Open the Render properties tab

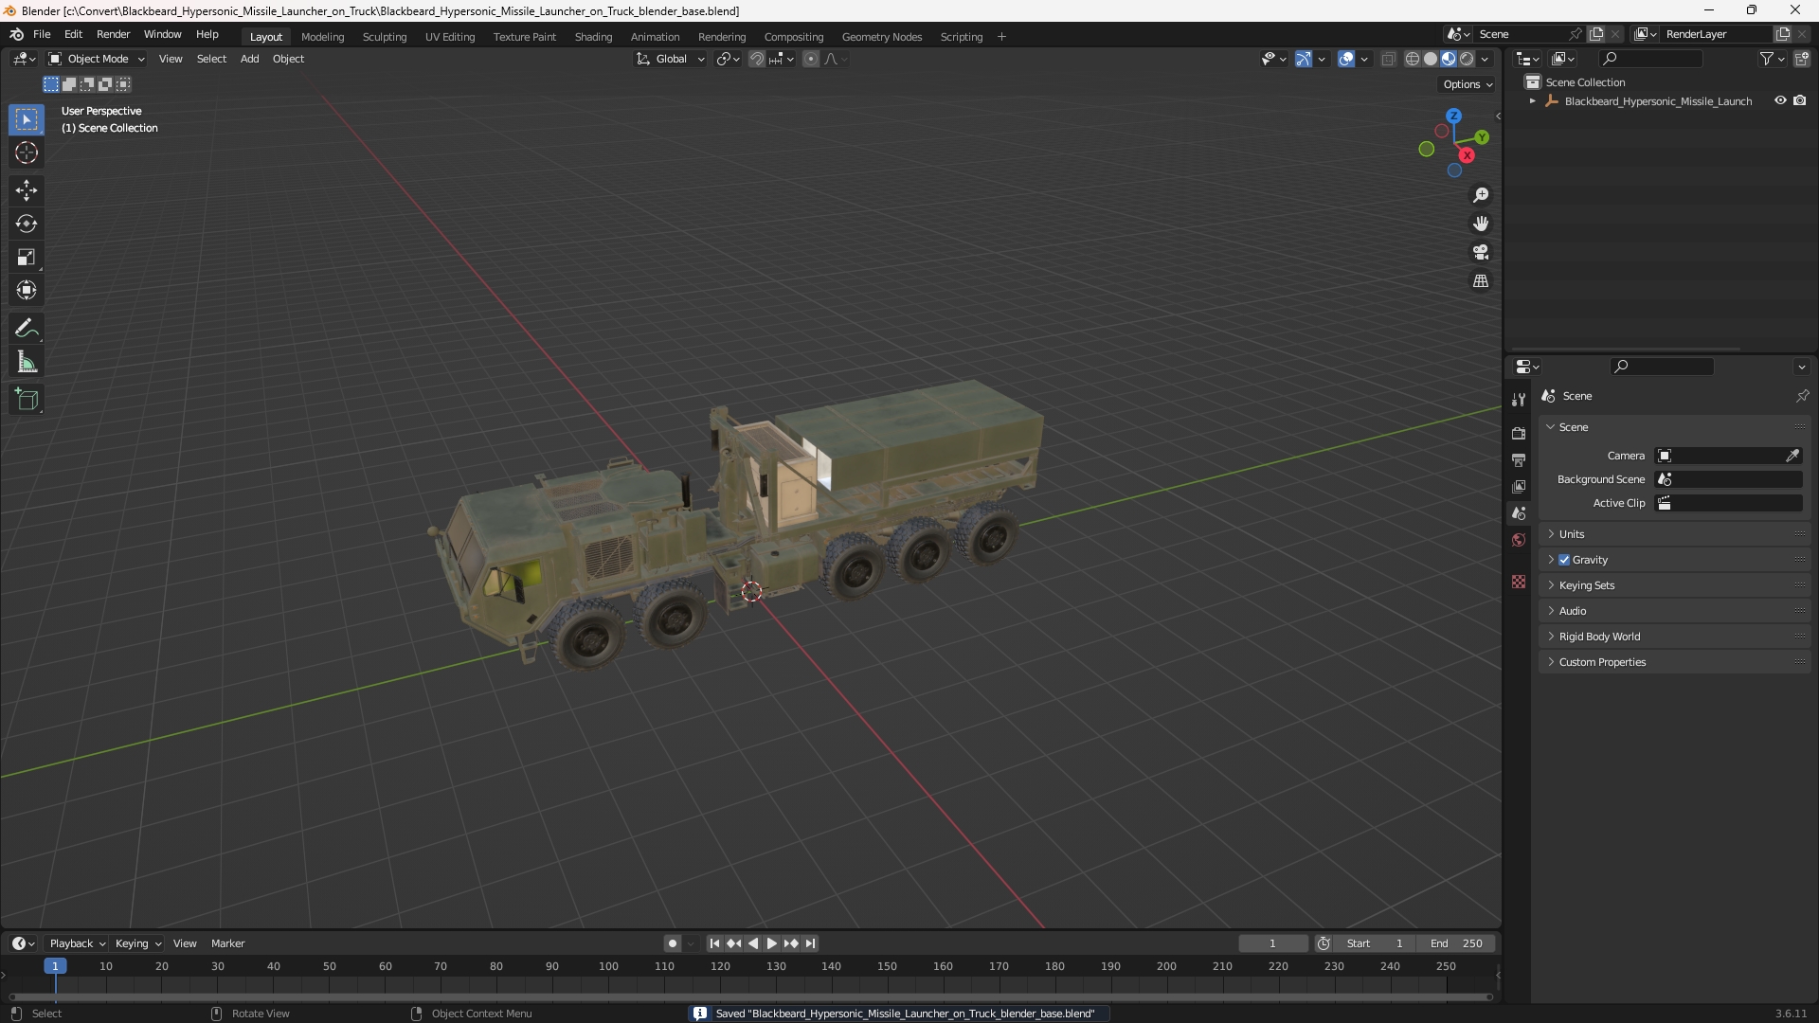click(x=1519, y=433)
